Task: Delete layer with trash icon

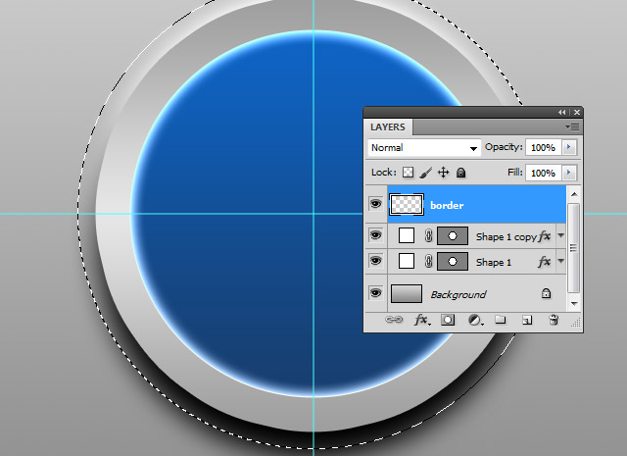Action: pyautogui.click(x=554, y=320)
